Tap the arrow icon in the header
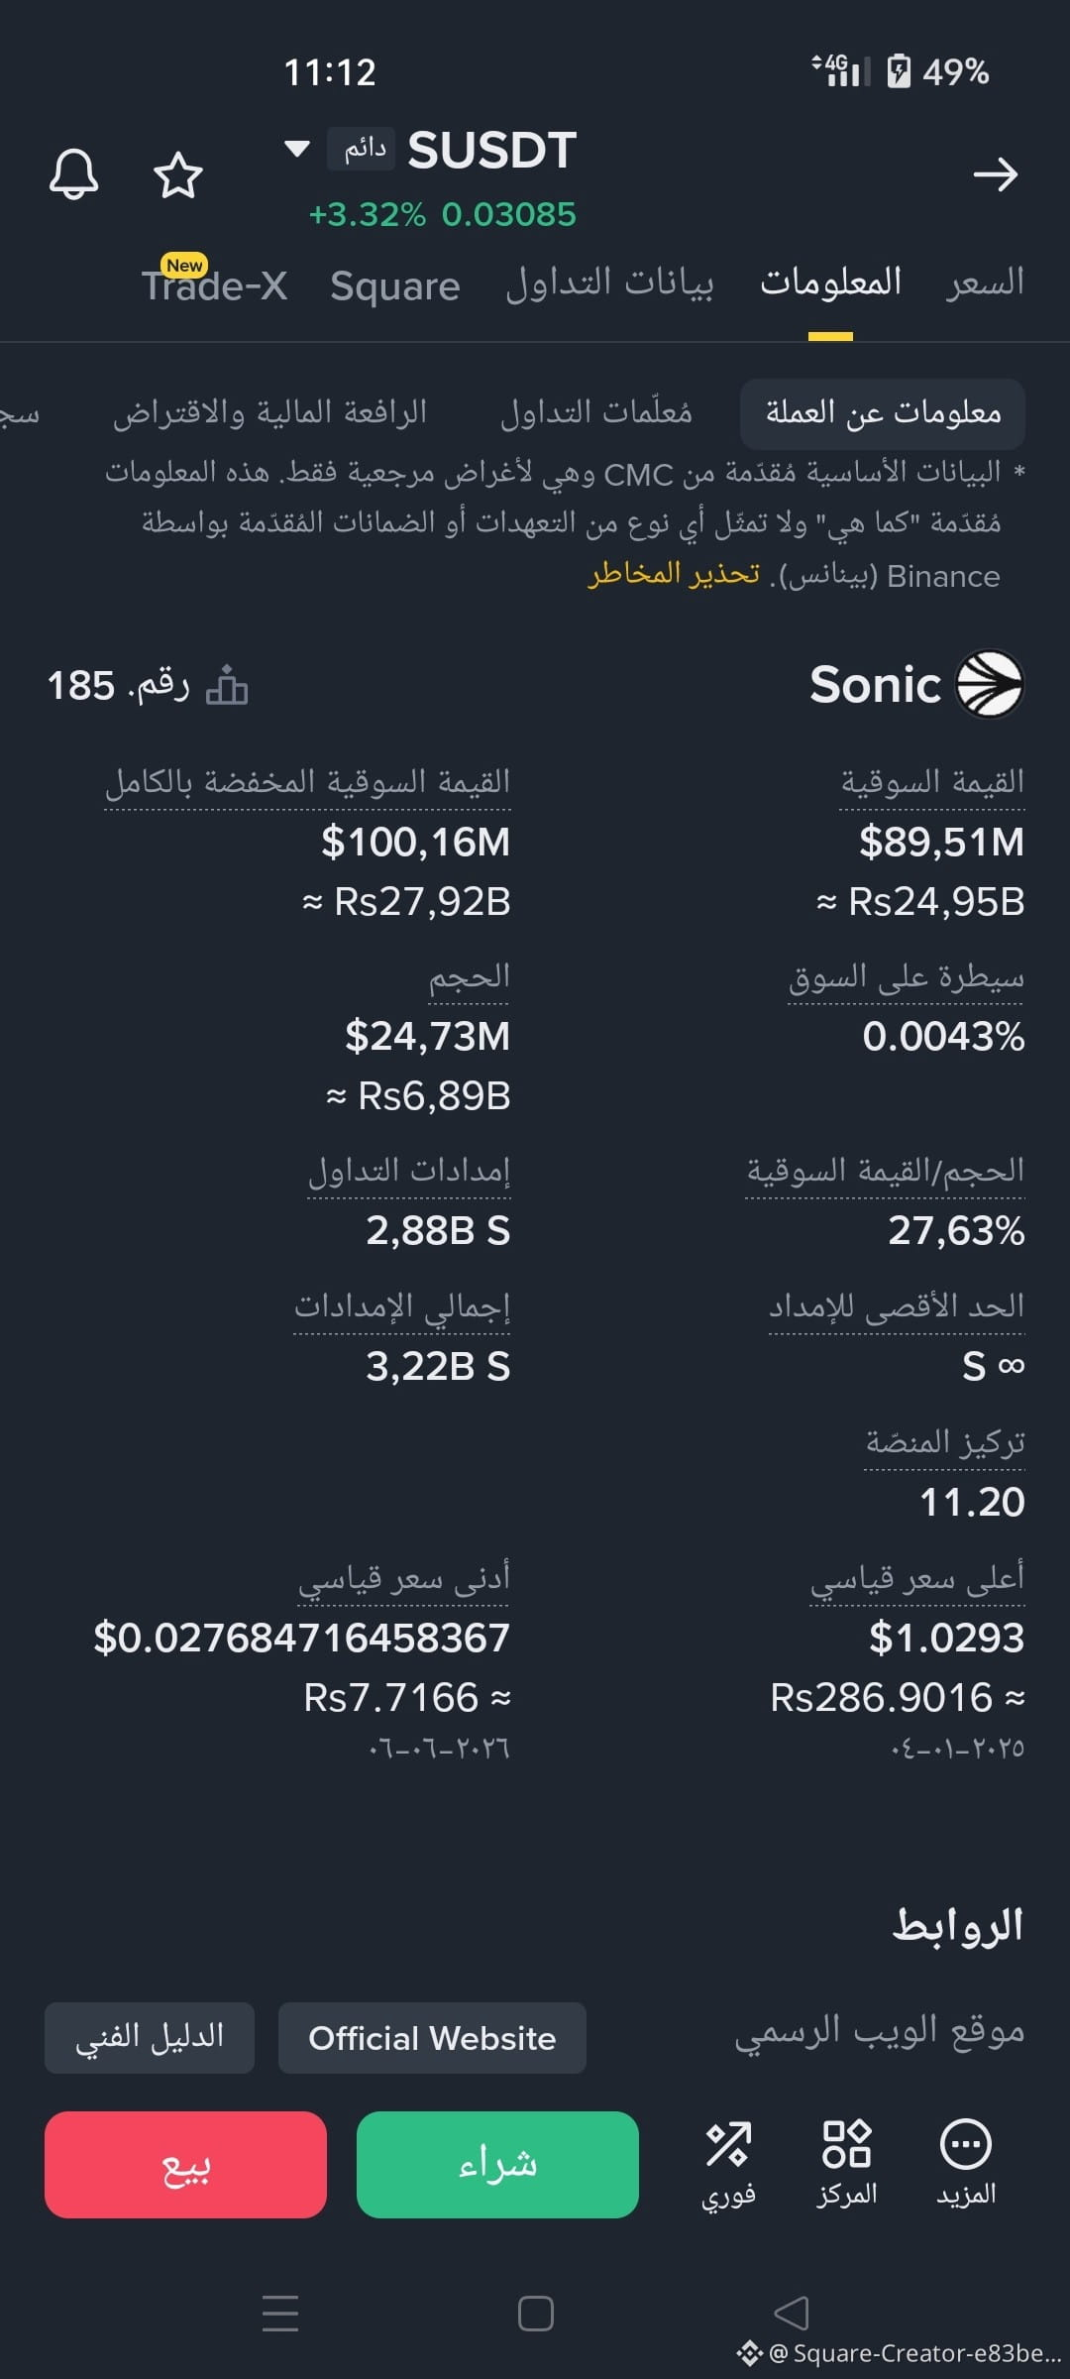The height and width of the screenshot is (2379, 1070). point(995,174)
